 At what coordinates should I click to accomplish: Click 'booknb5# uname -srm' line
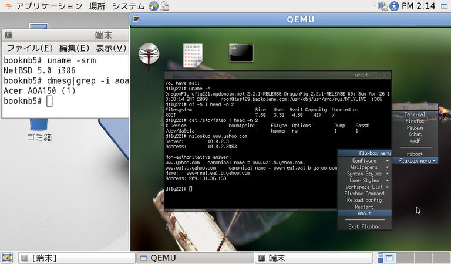pos(50,60)
